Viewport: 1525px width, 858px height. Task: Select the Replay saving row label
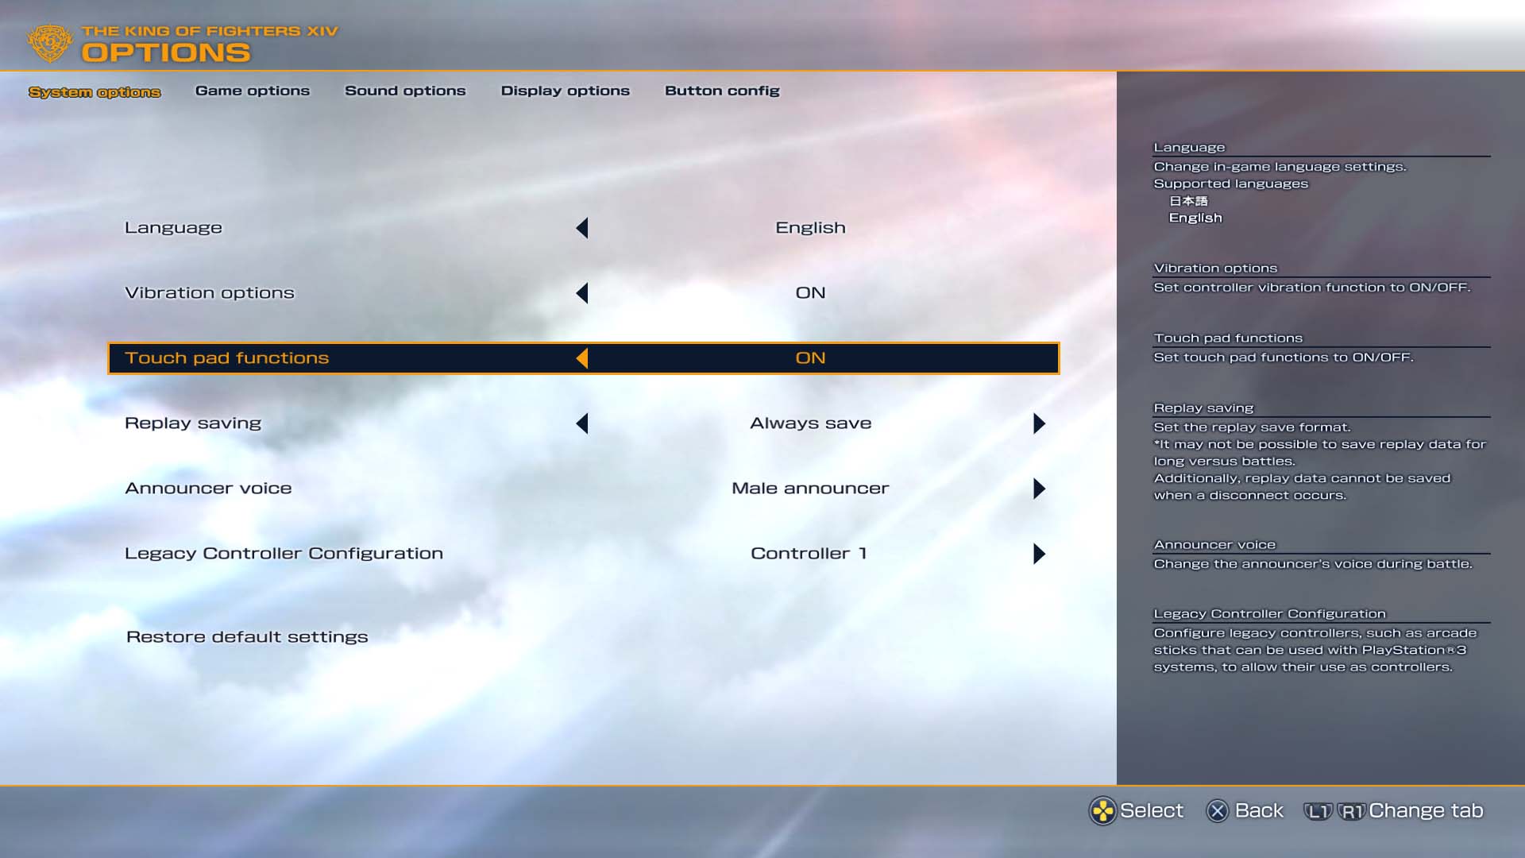coord(193,423)
